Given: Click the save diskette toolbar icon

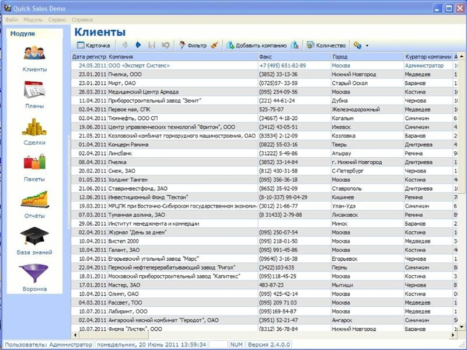Looking at the screenshot, I should pos(152,46).
